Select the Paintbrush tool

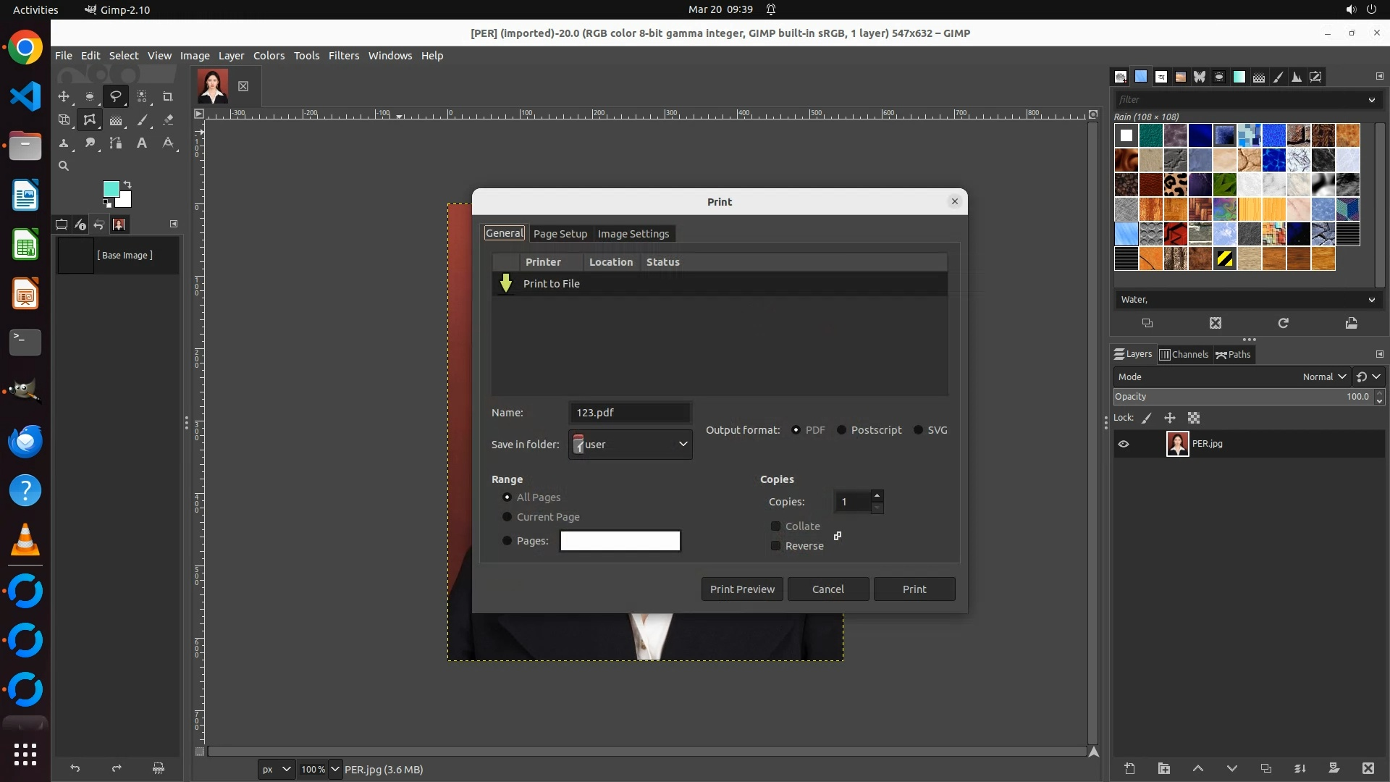click(x=142, y=120)
